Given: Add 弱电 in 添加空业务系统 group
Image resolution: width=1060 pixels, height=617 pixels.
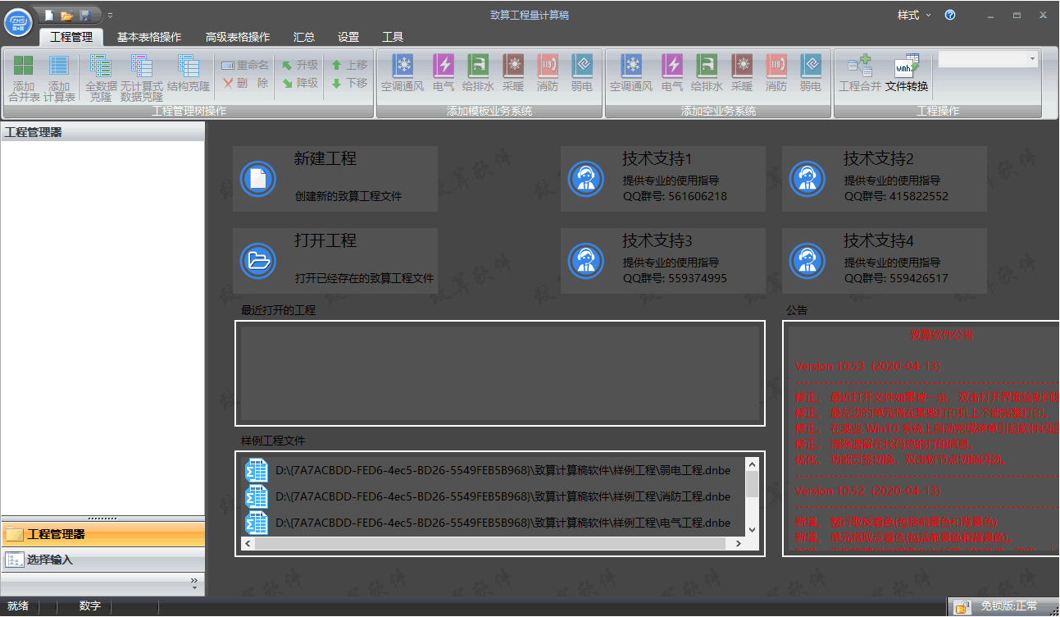Looking at the screenshot, I should tap(810, 73).
